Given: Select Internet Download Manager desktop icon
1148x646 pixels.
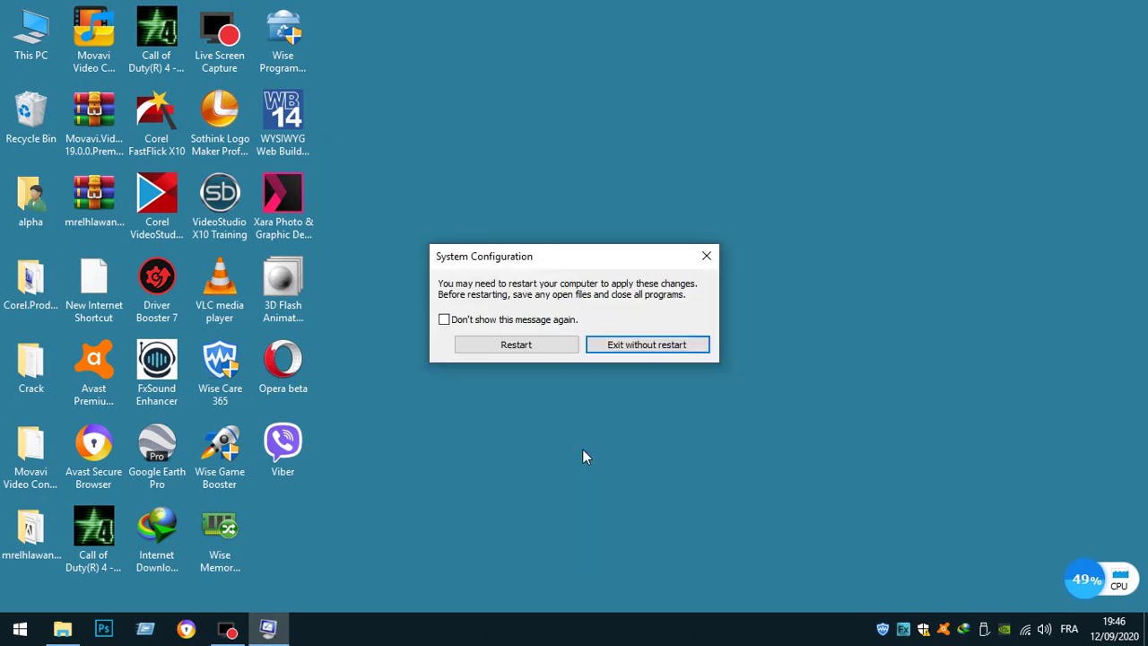Looking at the screenshot, I should point(157,541).
